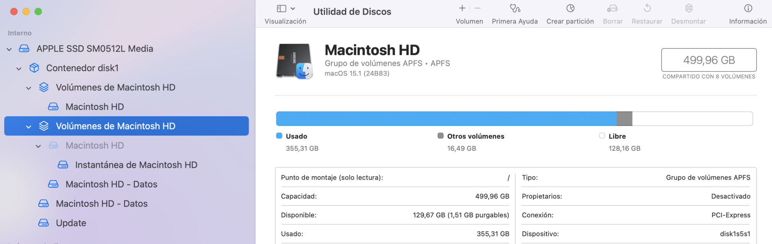This screenshot has height=244, width=772.
Task: Click the green zoom window button
Action: pyautogui.click(x=38, y=12)
